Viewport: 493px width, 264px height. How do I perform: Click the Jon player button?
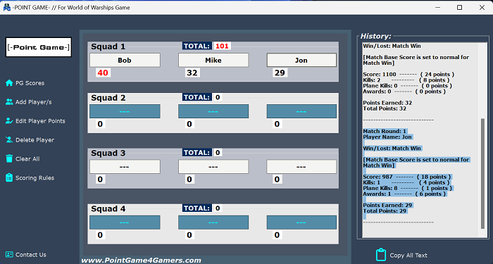[x=301, y=60]
